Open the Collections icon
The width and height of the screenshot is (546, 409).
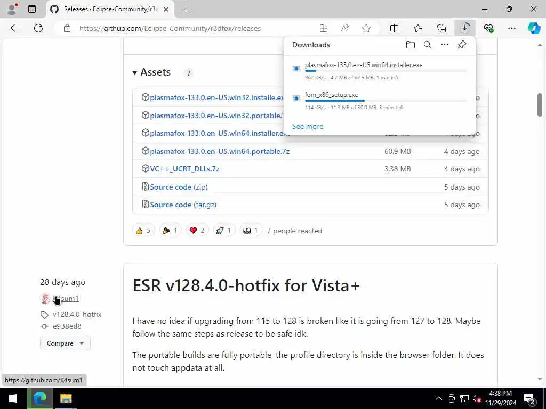click(x=441, y=28)
